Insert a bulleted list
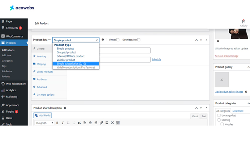This screenshot has width=250, height=144. (68, 123)
